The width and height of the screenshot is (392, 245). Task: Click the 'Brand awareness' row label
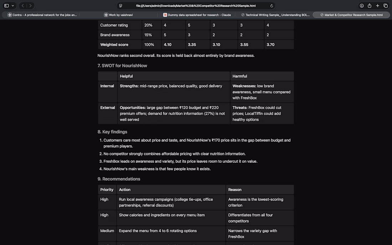[x=115, y=35]
